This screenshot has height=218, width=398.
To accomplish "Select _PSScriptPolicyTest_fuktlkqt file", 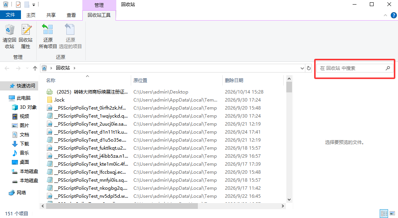I will coord(87,148).
